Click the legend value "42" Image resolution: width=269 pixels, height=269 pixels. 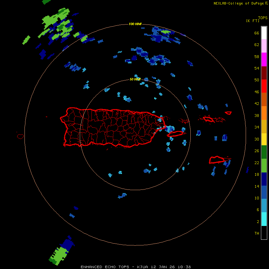tap(257, 104)
